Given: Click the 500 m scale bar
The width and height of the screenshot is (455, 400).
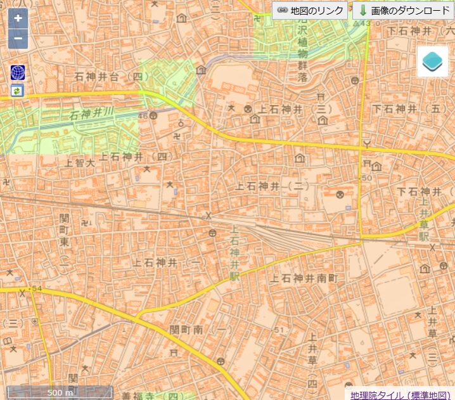Looking at the screenshot, I should (x=60, y=392).
